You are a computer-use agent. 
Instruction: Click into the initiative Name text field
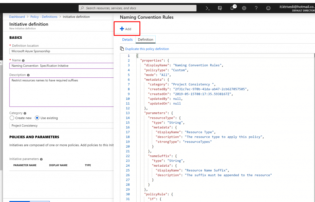click(62, 66)
